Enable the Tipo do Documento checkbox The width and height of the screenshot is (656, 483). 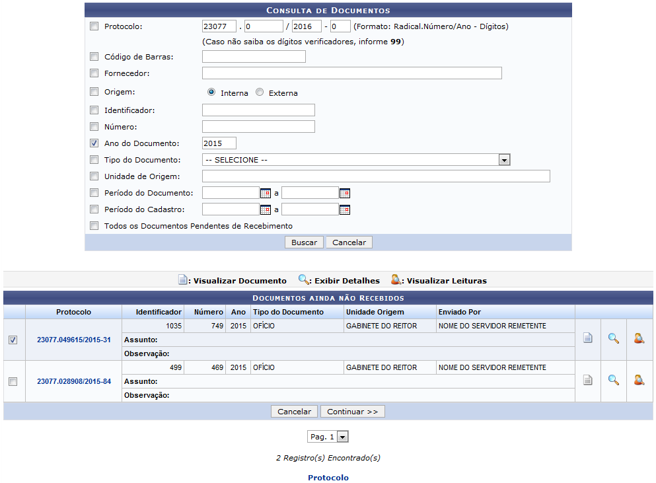pos(94,160)
